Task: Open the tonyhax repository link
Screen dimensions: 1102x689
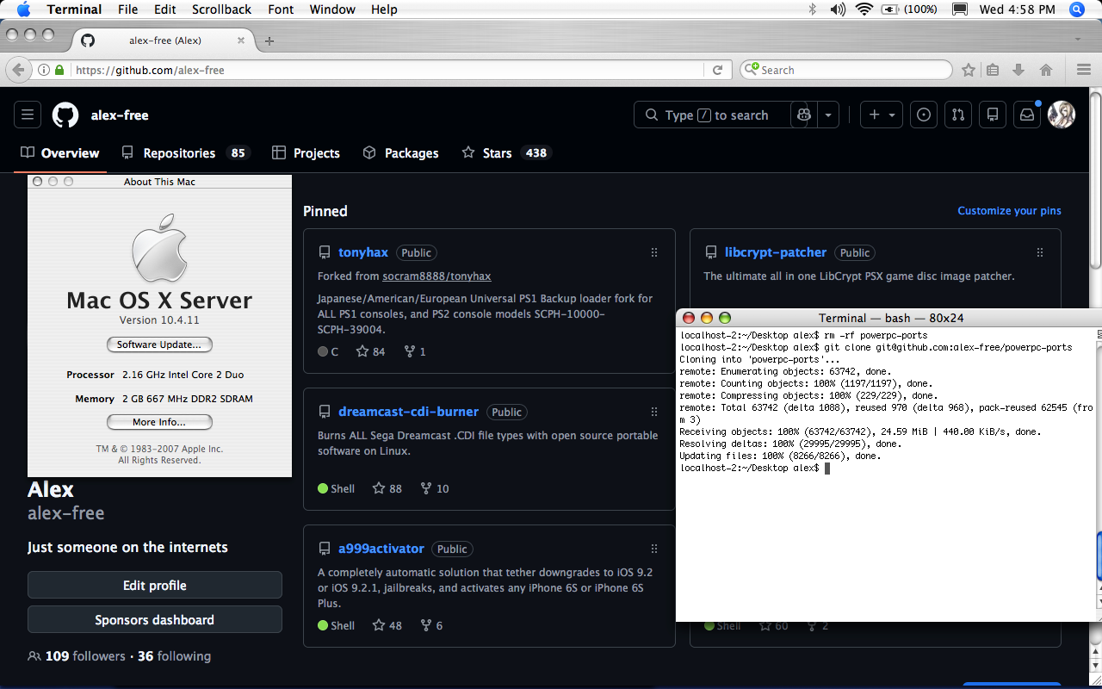Action: [x=363, y=252]
